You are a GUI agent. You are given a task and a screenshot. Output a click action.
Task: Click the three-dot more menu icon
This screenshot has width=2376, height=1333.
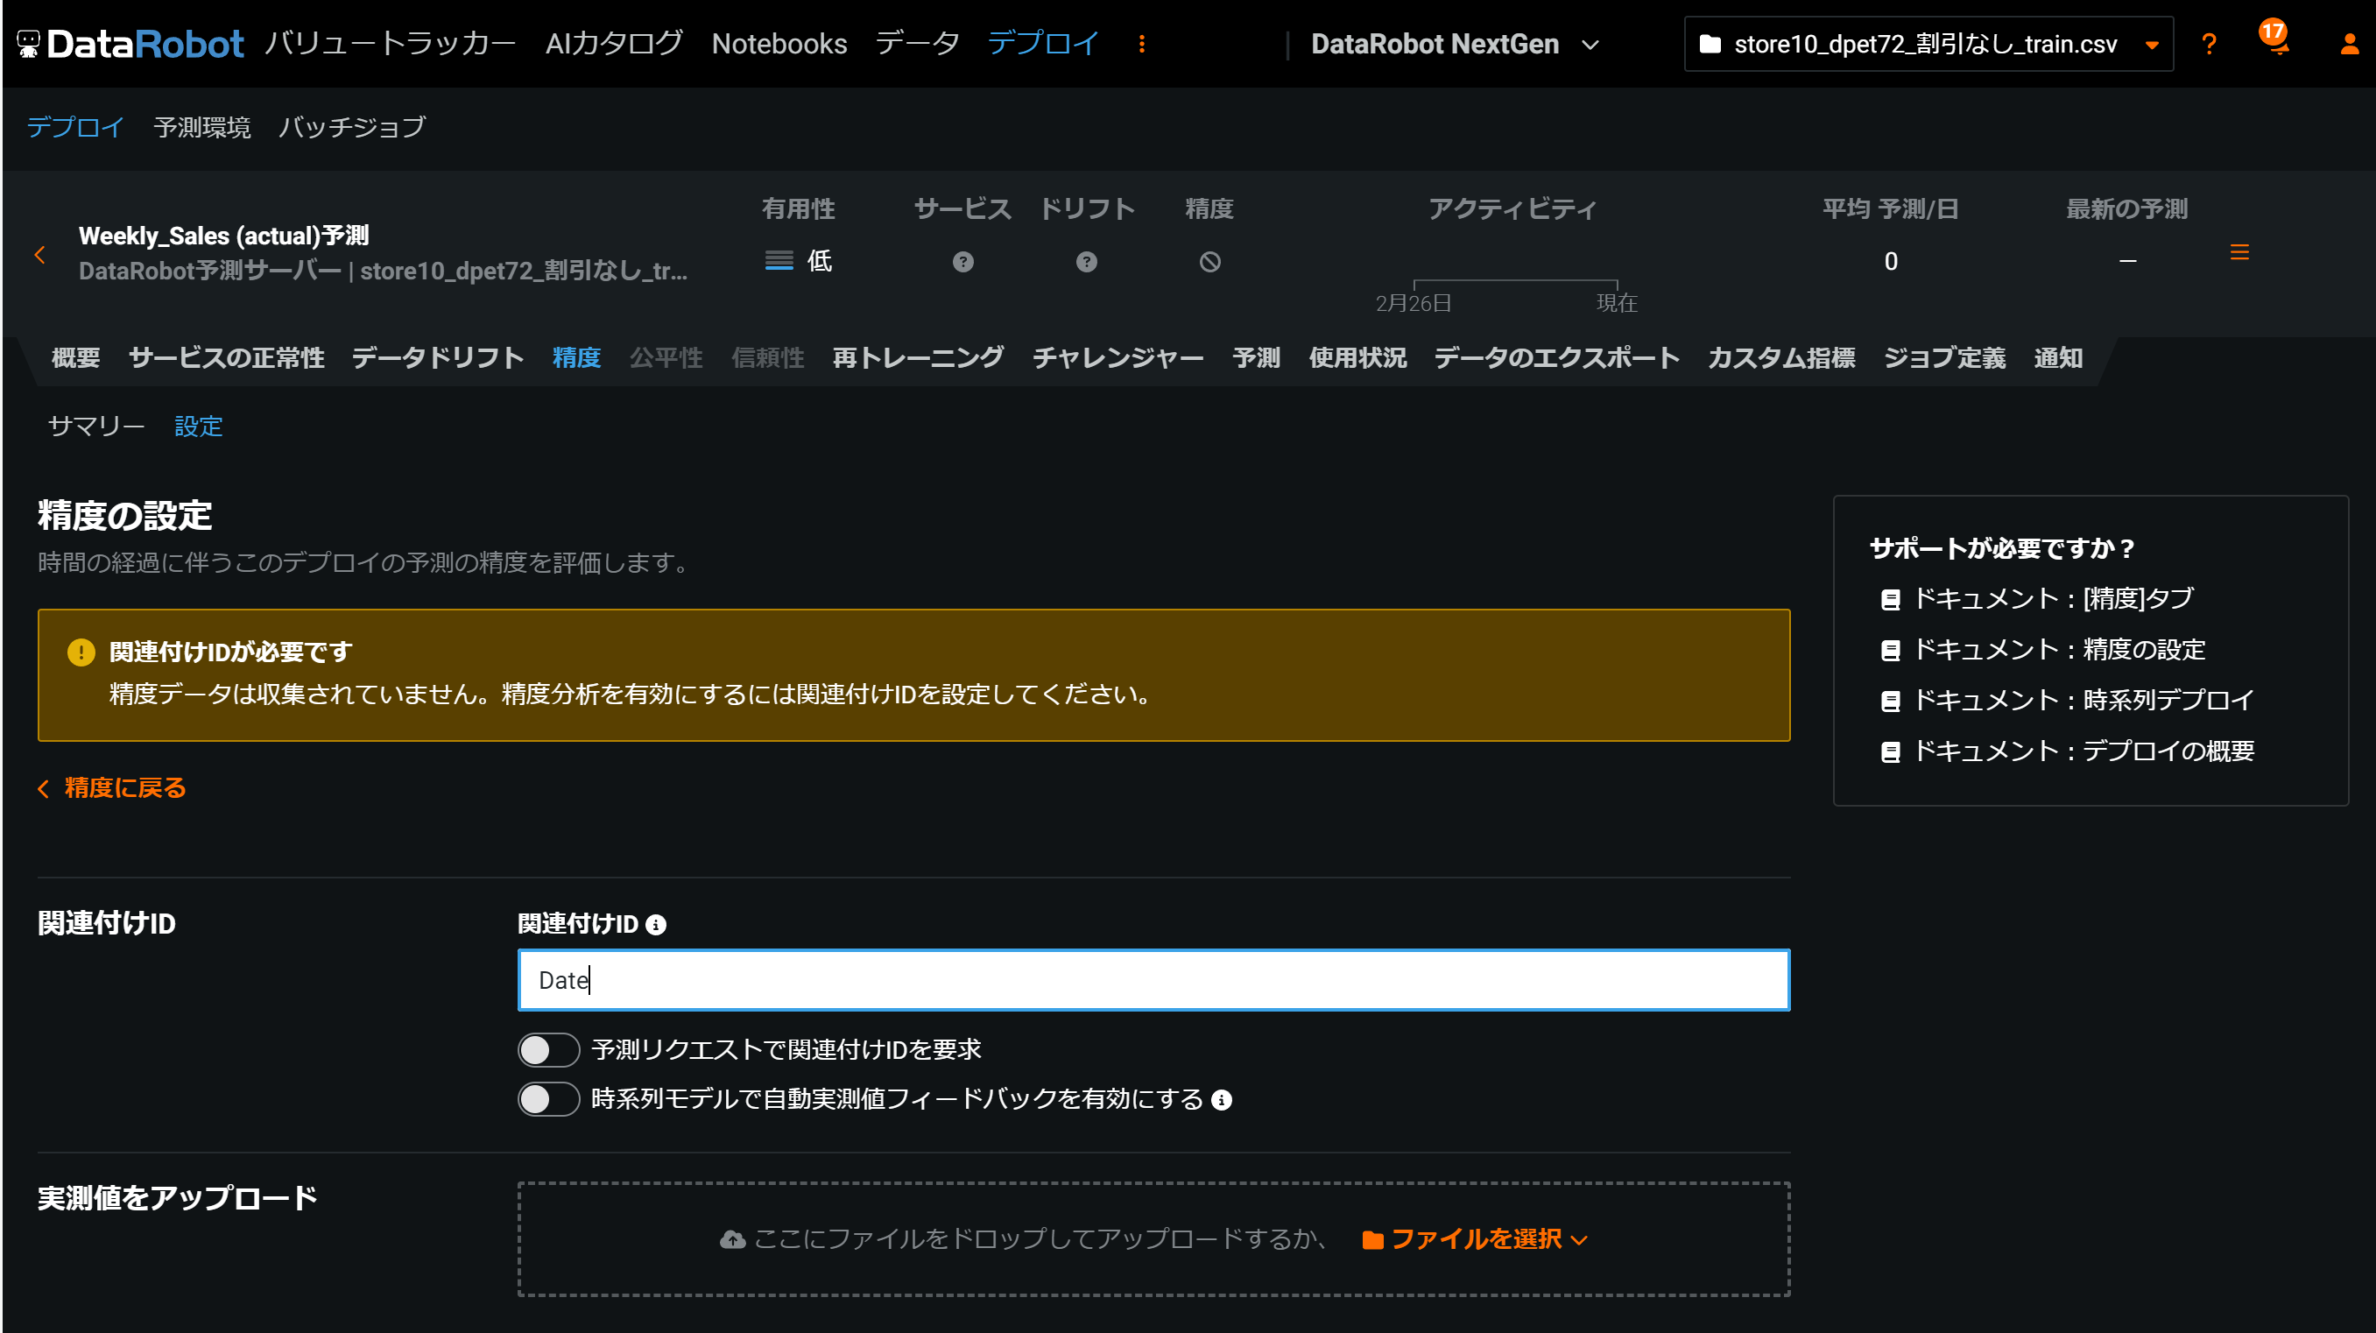1141,45
